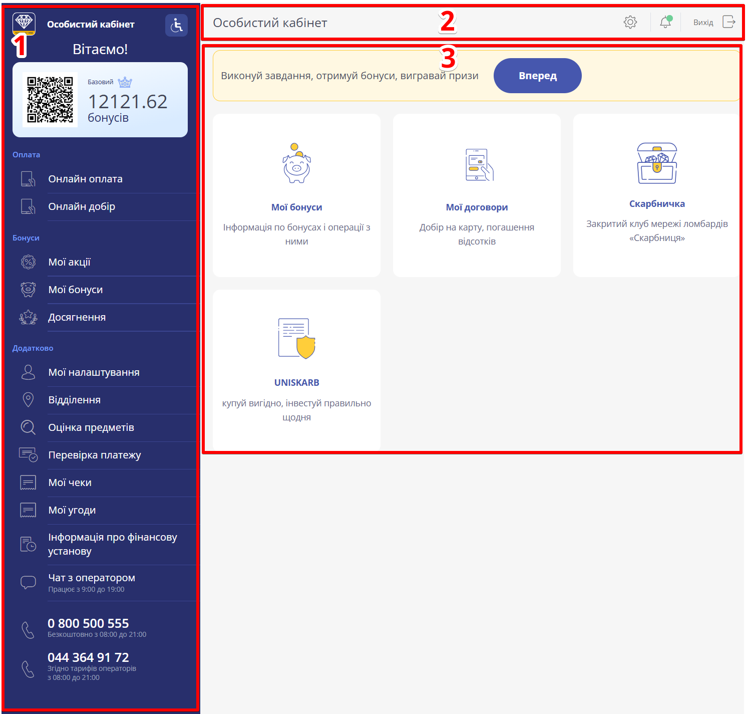Call the 0 800 500 555 number
The image size is (747, 714).
(88, 623)
